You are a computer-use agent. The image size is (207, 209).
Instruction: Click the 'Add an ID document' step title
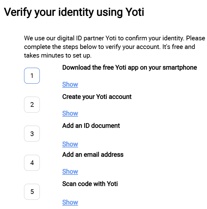(x=91, y=126)
